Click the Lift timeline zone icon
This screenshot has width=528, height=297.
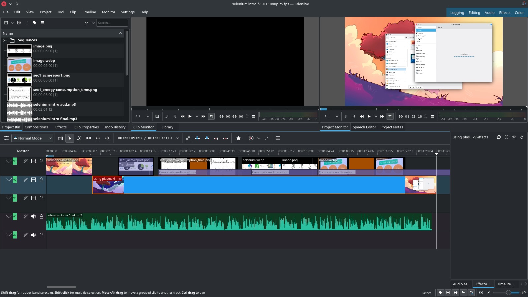225,138
